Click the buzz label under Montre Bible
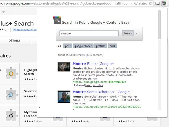169x127 pixels. pos(88,85)
